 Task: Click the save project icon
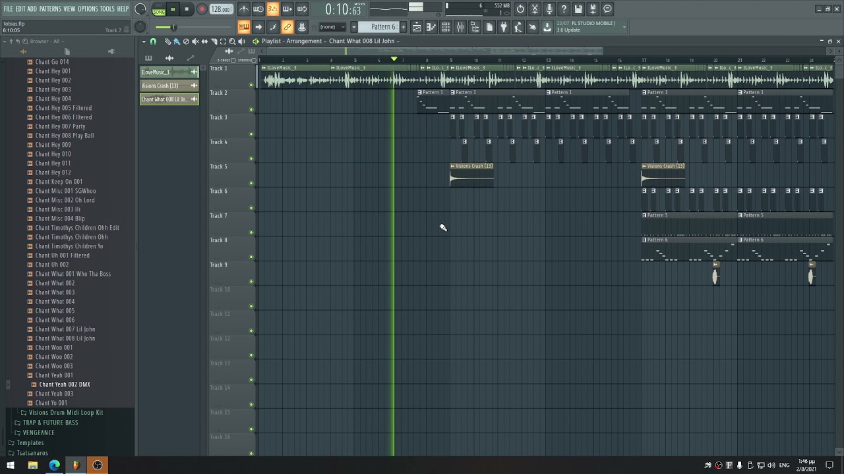click(x=578, y=9)
